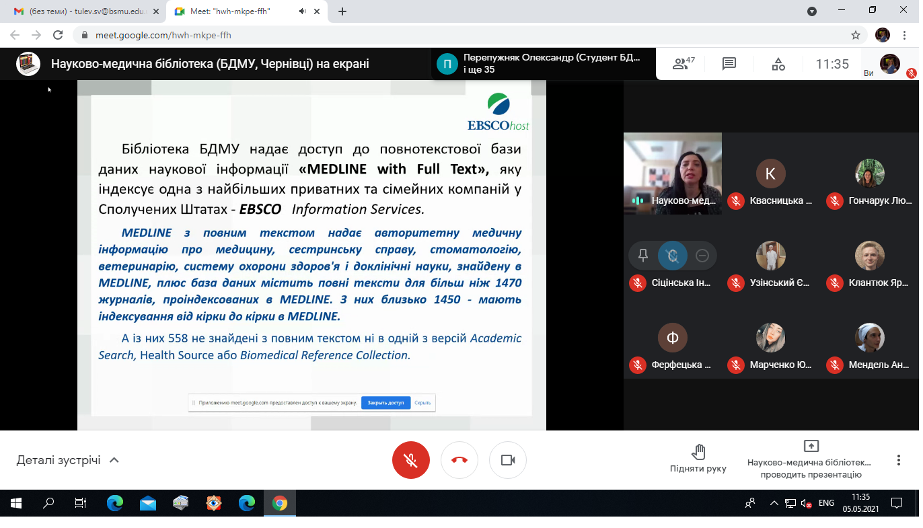Screen dimensions: 923x528
Task: Open the volume control in system tray
Action: (806, 503)
